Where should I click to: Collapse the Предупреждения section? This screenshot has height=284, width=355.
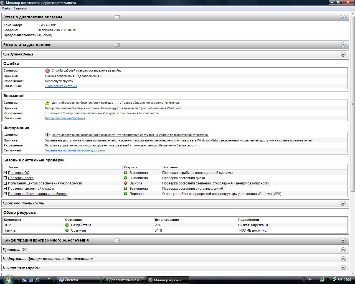(343, 54)
